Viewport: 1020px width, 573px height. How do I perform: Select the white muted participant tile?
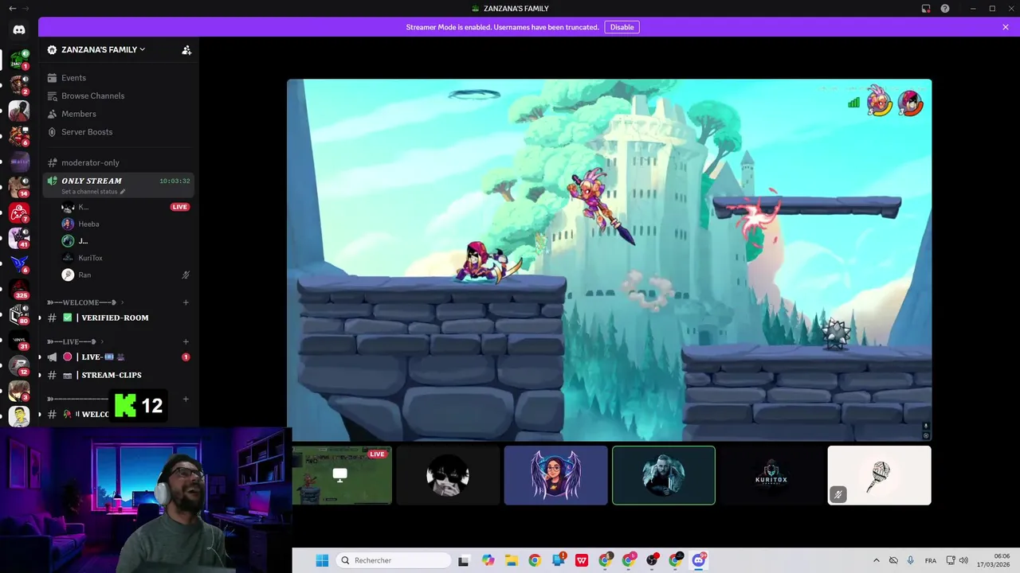coord(879,475)
